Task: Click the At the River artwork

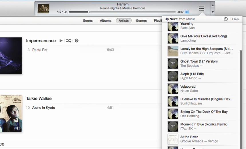Action: click(173, 139)
